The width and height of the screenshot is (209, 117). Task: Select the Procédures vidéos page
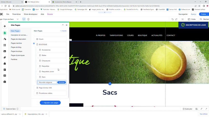pyautogui.click(x=50, y=93)
